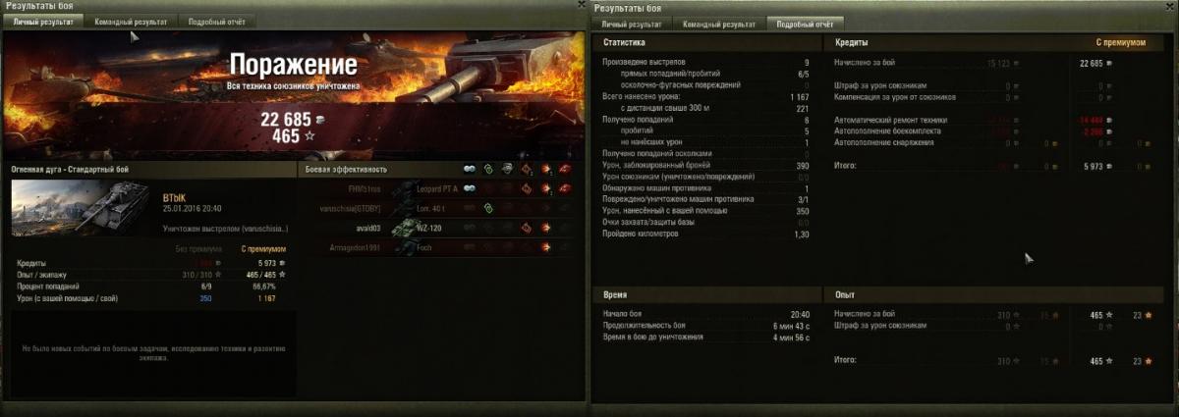Click the destroyed vehicle icon in the effectiveness header
Image resolution: width=1179 pixels, height=417 pixels.
[565, 169]
